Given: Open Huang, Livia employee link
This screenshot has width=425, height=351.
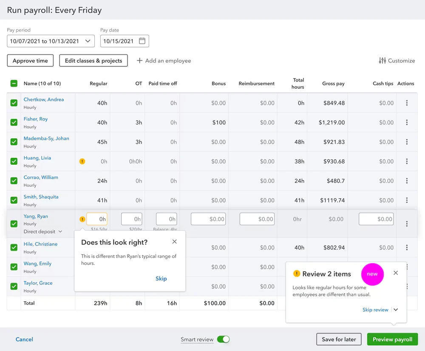Looking at the screenshot, I should coord(37,158).
